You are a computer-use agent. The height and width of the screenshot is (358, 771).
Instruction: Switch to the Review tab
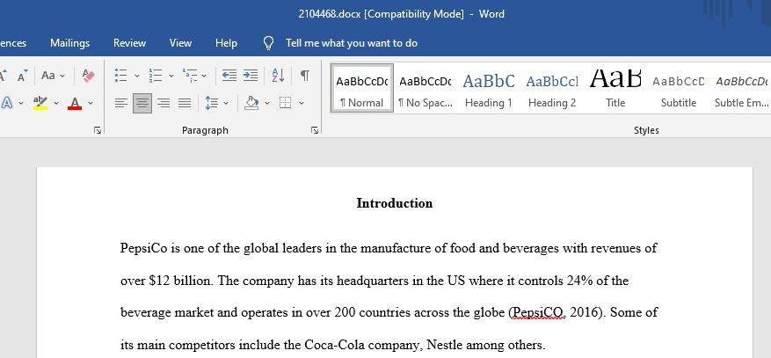[x=129, y=43]
